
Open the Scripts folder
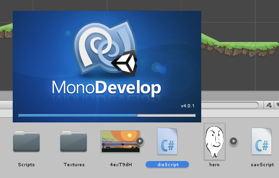click(26, 141)
